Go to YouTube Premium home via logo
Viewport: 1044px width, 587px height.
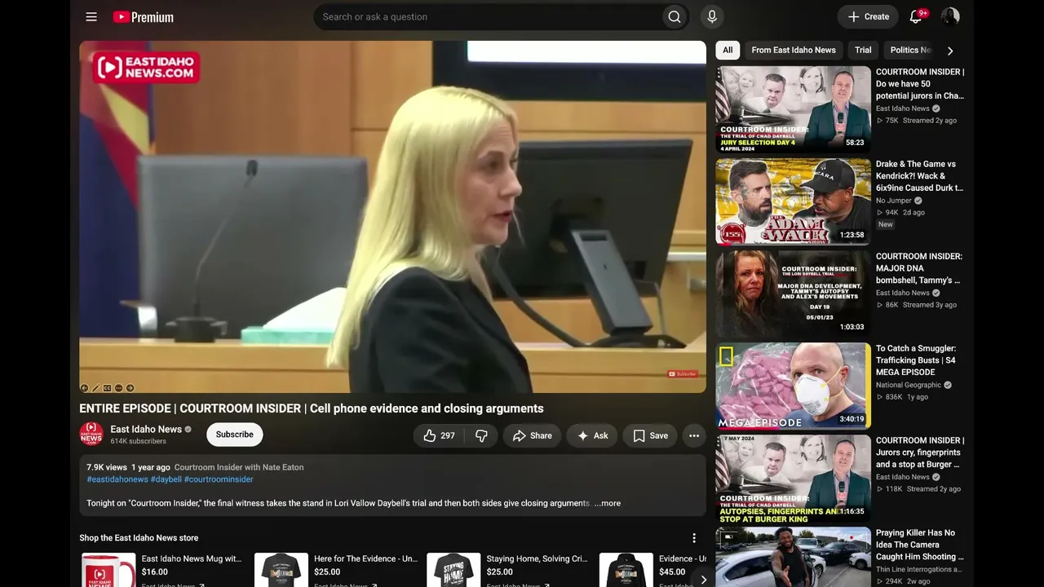144,16
